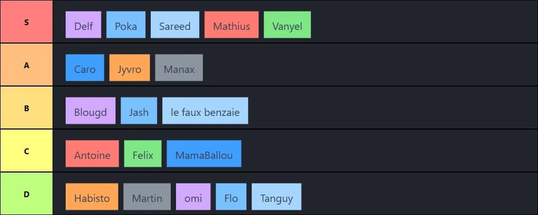Select the orange Jyvro tile
Image resolution: width=538 pixels, height=215 pixels.
pyautogui.click(x=130, y=68)
